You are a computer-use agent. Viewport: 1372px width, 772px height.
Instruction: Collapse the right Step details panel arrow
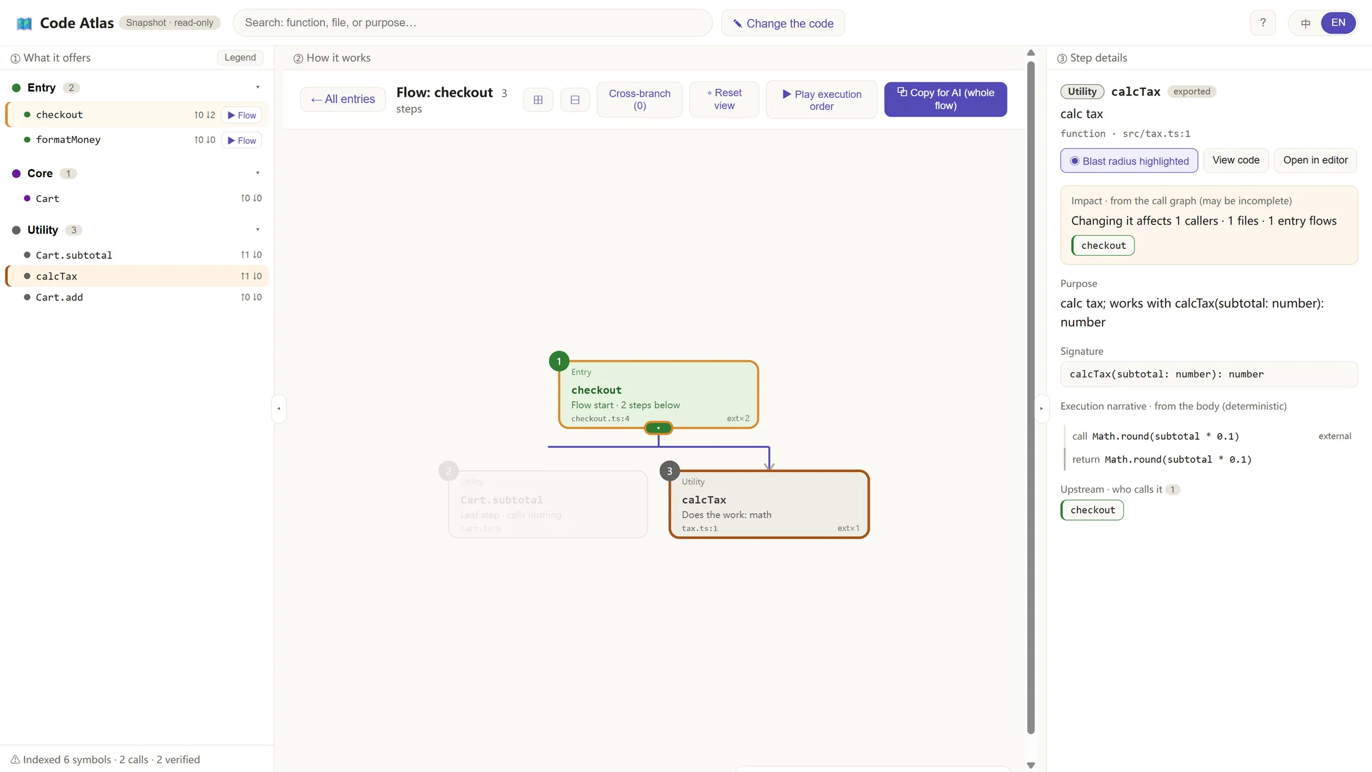(x=1041, y=408)
